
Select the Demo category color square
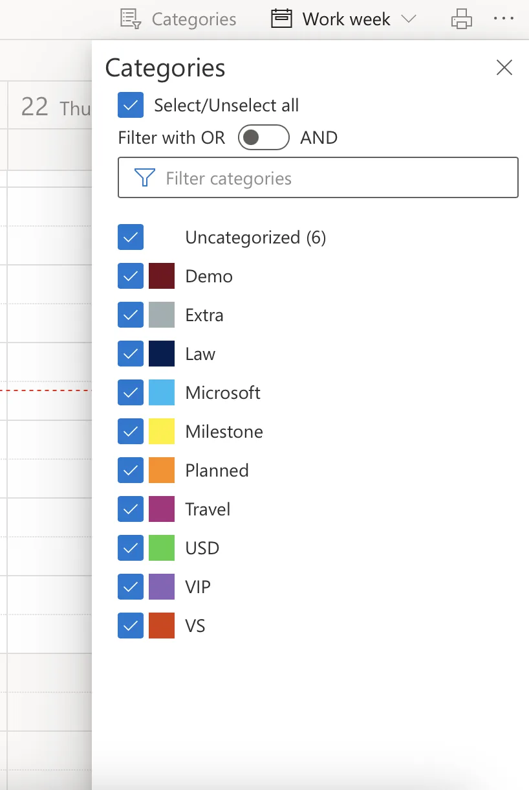pos(162,276)
